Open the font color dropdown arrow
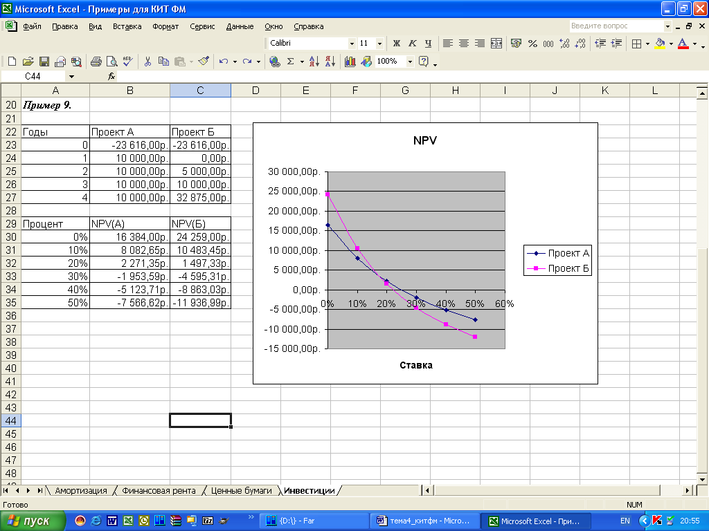Screen dimensions: 709x531 [x=694, y=44]
